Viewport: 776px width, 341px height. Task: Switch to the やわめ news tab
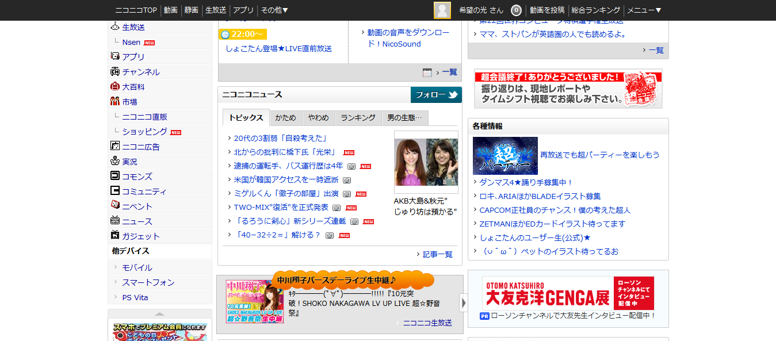click(318, 118)
